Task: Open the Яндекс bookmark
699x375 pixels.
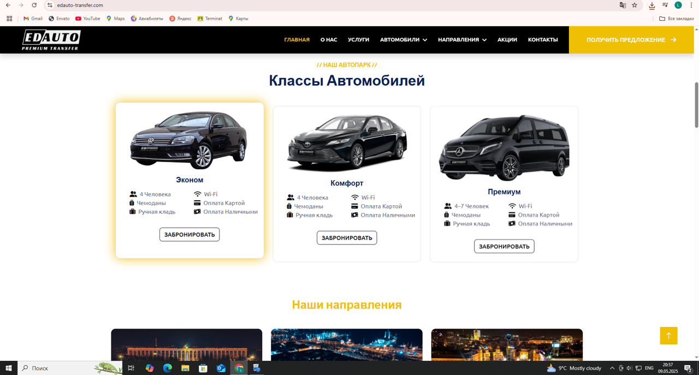Action: 180,19
